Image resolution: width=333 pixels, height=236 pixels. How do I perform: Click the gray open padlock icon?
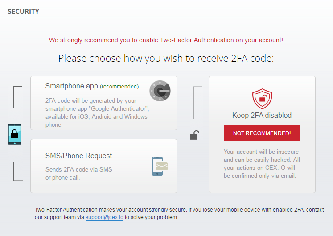194,135
